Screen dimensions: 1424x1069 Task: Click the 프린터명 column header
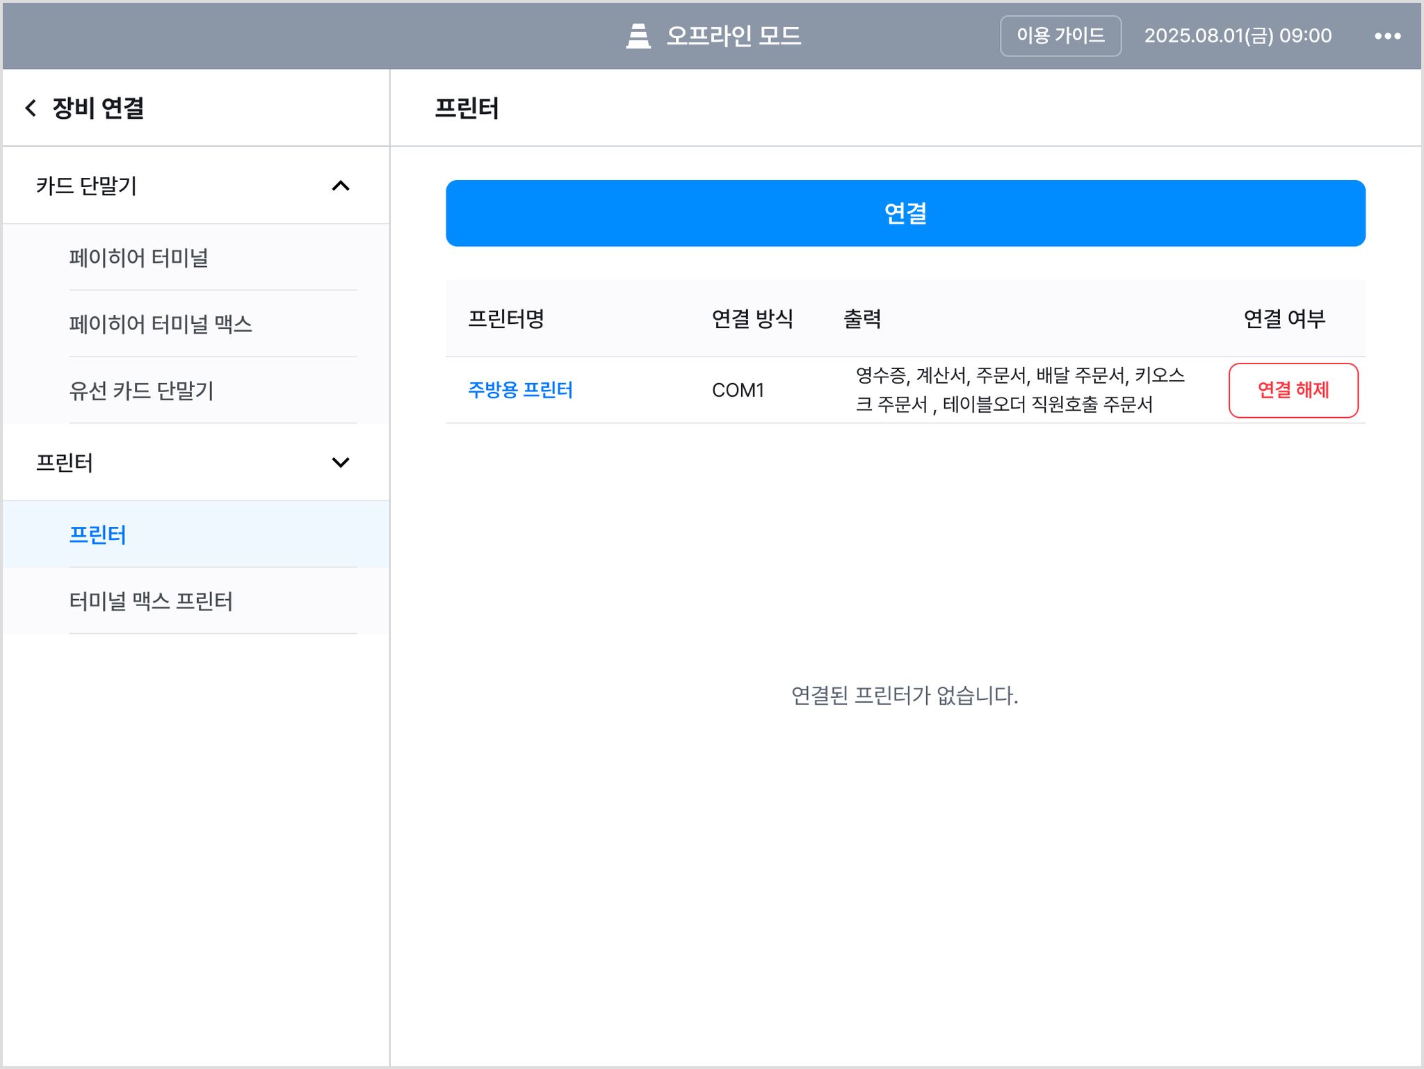click(x=506, y=319)
